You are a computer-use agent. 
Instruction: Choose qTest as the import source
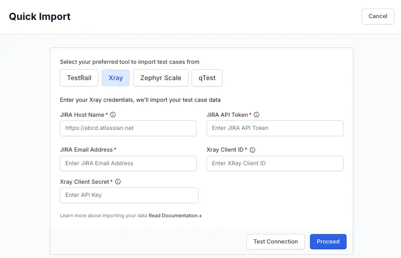[207, 78]
